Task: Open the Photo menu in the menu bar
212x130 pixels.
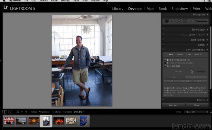Action: pos(54,1)
